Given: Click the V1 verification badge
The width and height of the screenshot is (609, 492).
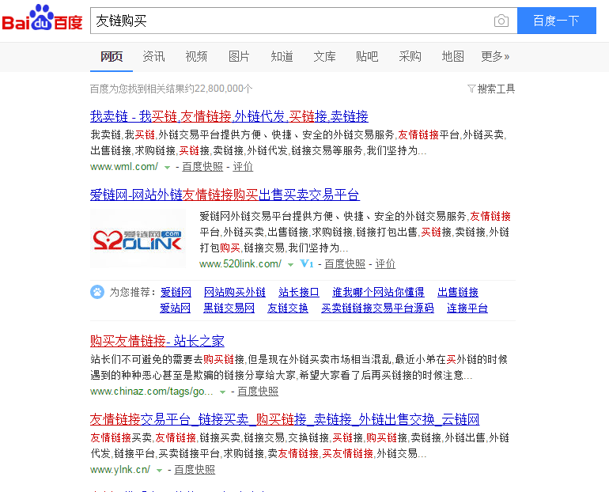Looking at the screenshot, I should 307,264.
